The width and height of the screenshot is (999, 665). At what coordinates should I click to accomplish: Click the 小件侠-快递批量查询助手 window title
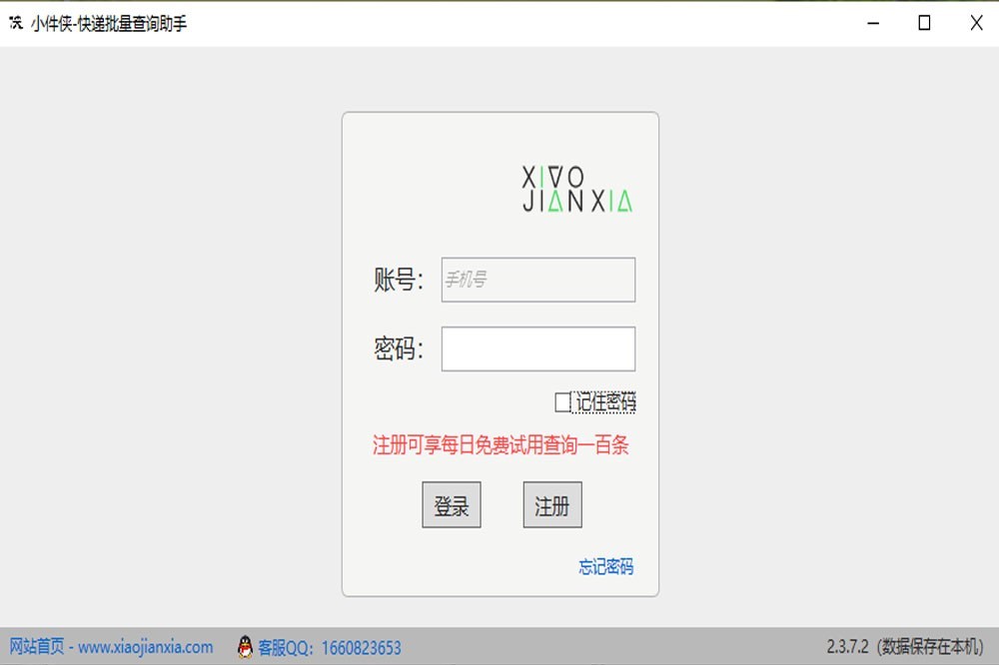pyautogui.click(x=109, y=23)
